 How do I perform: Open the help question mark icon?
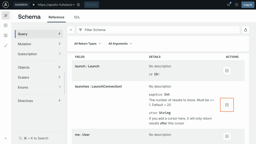tap(237, 5)
